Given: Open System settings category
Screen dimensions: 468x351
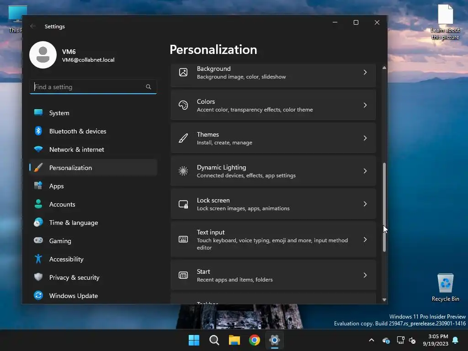Looking at the screenshot, I should [x=93, y=113].
